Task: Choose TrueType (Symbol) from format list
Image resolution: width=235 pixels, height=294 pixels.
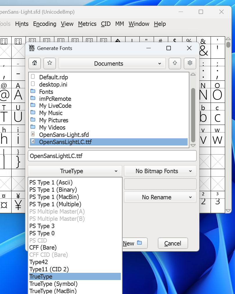Action: point(53,284)
